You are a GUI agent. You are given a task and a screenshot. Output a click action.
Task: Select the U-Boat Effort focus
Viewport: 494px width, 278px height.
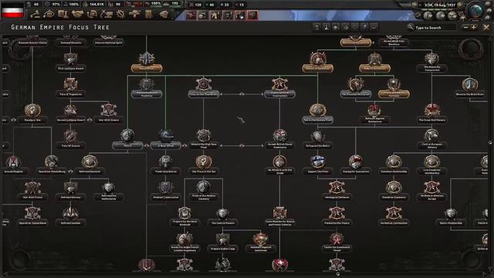coord(166,139)
